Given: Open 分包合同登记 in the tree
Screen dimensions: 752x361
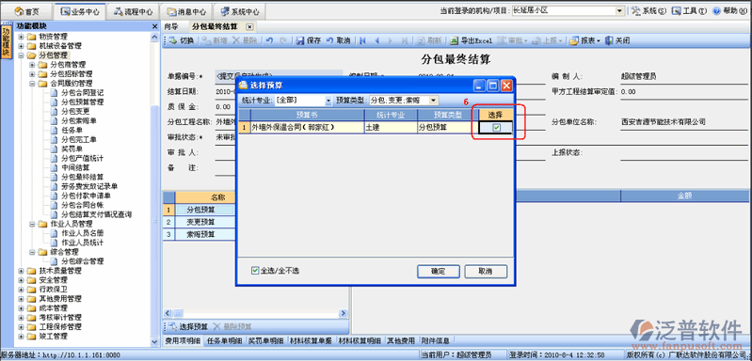Looking at the screenshot, I should tap(83, 93).
